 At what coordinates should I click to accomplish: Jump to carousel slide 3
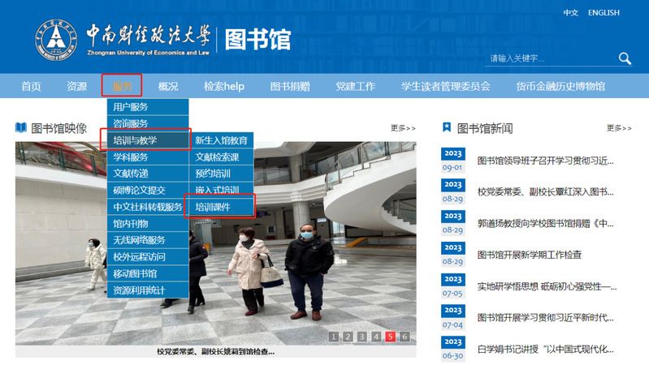click(362, 337)
